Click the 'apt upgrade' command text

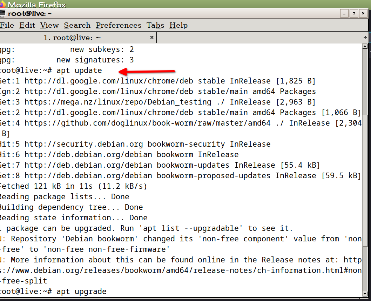(81, 292)
